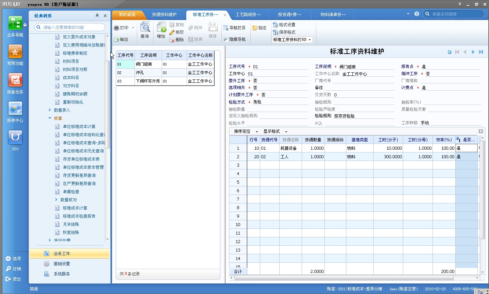Open the 报表中心 icon
This screenshot has height=294, width=489.
tap(15, 109)
